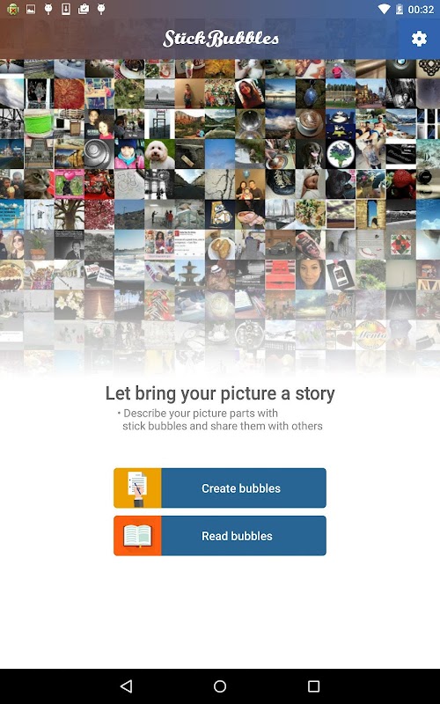Viewport: 440px width, 704px height.
Task: Tap the Read bubbles button
Action: pos(220,536)
